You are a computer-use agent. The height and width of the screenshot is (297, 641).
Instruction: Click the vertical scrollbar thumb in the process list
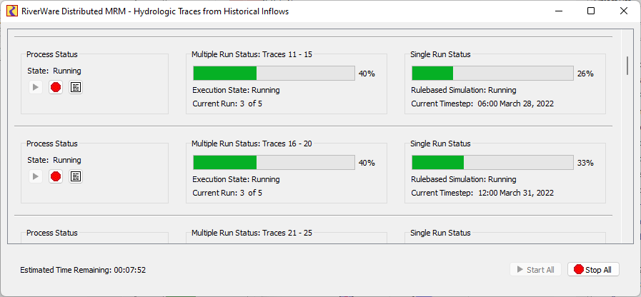click(x=627, y=66)
